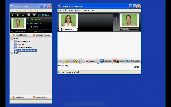
Task: Select the Paltalk pal entry
Action: pyautogui.click(x=21, y=44)
